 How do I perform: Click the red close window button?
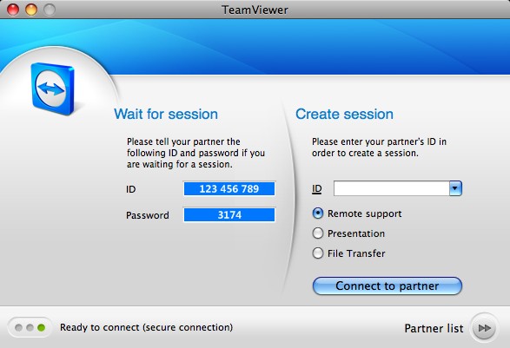coord(13,10)
